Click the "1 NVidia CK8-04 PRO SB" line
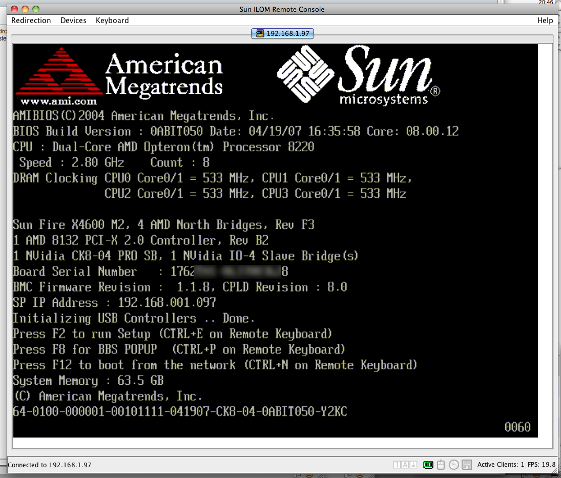 tap(185, 256)
